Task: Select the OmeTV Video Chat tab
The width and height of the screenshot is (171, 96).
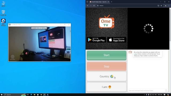Action: pyautogui.click(x=99, y=2)
